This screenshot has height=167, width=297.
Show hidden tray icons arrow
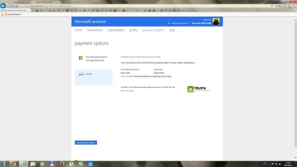(269, 164)
